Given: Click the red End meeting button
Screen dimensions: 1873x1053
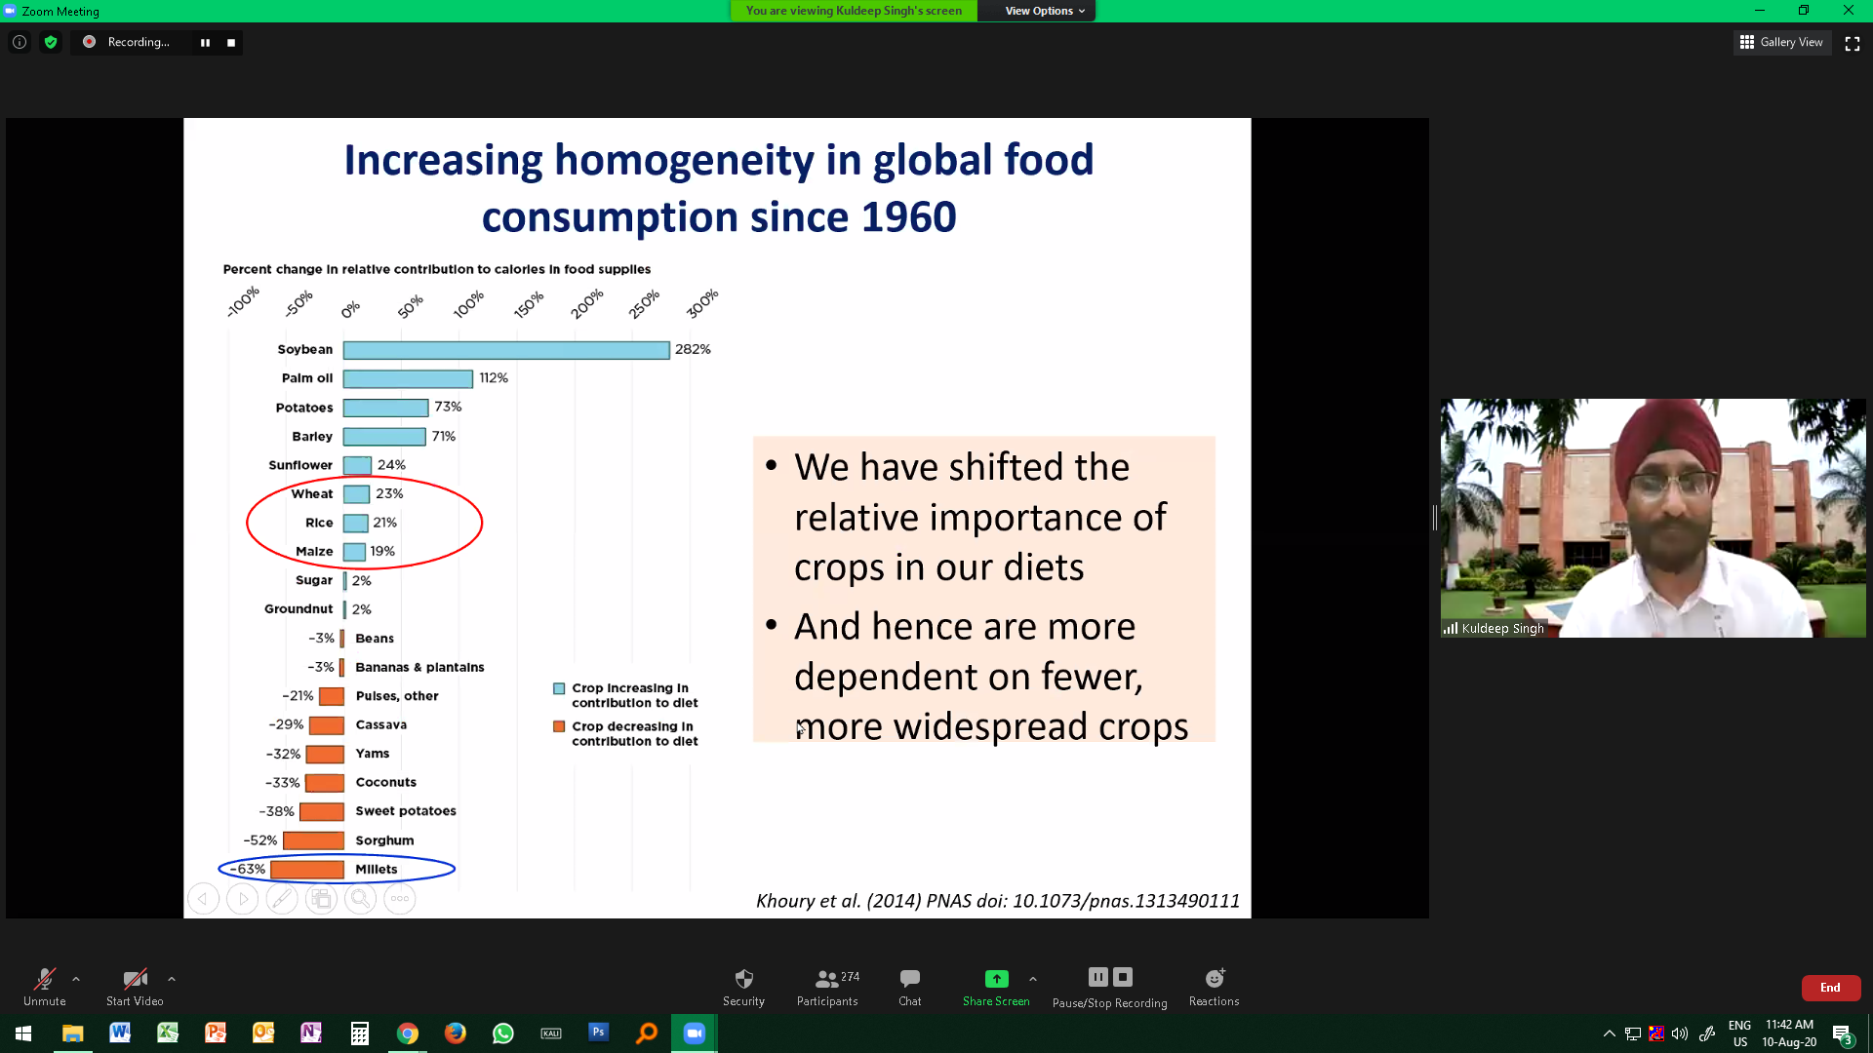Looking at the screenshot, I should coord(1830,988).
